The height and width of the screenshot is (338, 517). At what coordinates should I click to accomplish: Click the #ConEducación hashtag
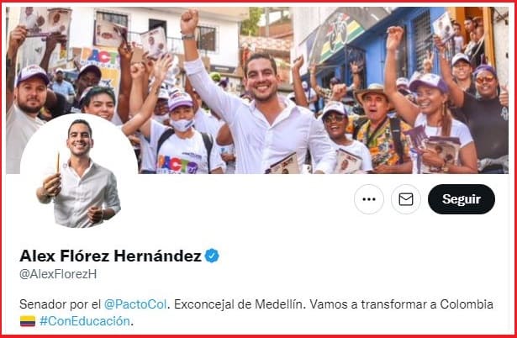(85, 321)
